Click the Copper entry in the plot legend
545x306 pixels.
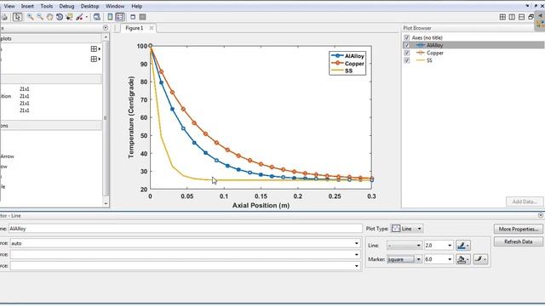click(x=347, y=64)
